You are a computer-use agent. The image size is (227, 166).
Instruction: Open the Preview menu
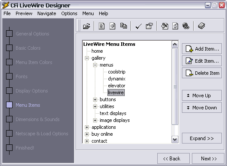pyautogui.click(x=24, y=13)
